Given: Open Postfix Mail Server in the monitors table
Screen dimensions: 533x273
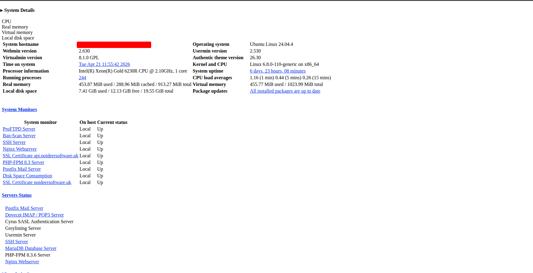Looking at the screenshot, I should 22,169.
